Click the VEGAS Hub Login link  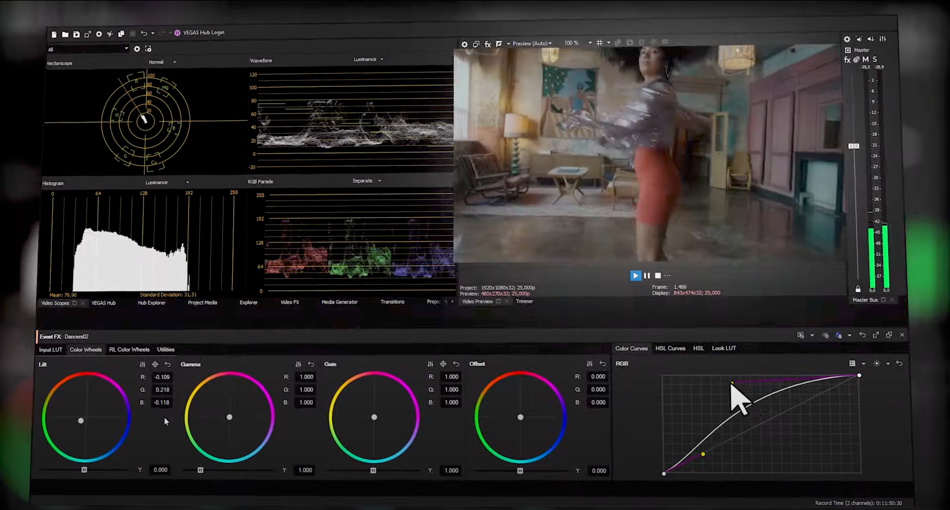pos(203,32)
